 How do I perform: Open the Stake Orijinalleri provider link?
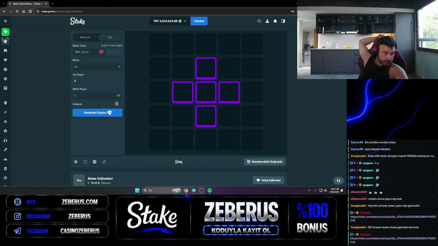(100, 178)
